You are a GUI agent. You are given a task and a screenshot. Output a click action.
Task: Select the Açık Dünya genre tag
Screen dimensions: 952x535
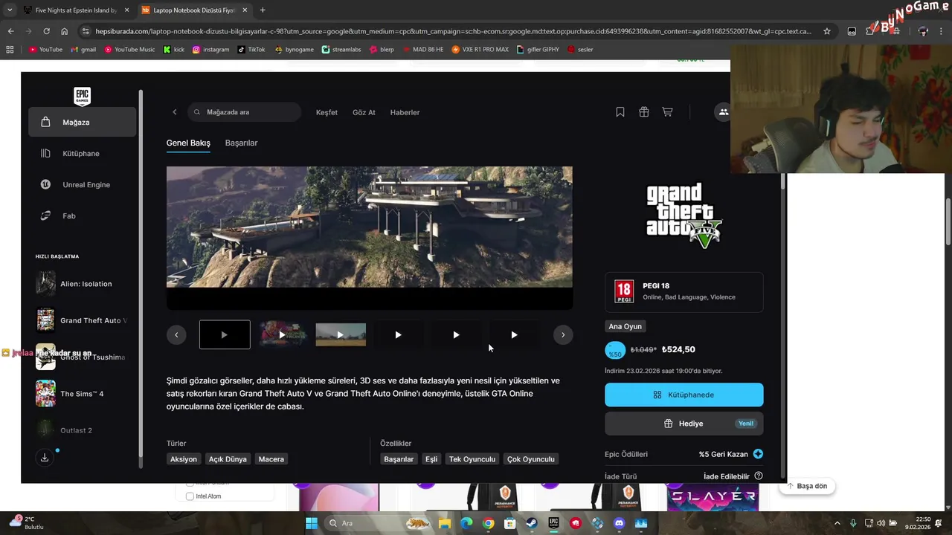click(228, 459)
